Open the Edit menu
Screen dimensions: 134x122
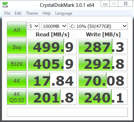pos(18,13)
